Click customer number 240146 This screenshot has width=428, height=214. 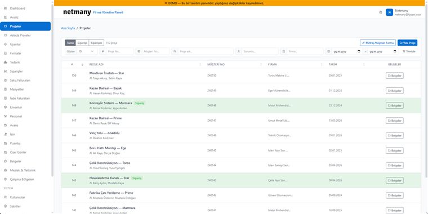point(212,135)
